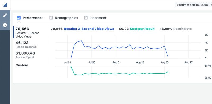The width and height of the screenshot is (212, 104).
Task: Click the Demographics people icon
Action: click(x=51, y=18)
